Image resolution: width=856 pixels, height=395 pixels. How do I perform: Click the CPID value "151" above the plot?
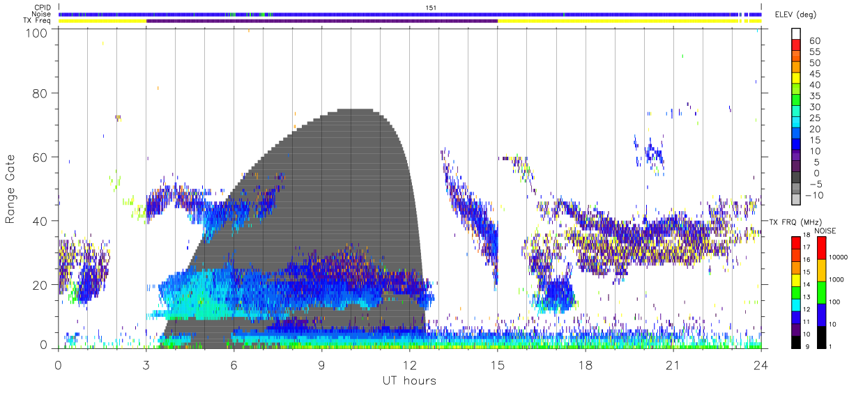click(x=431, y=8)
